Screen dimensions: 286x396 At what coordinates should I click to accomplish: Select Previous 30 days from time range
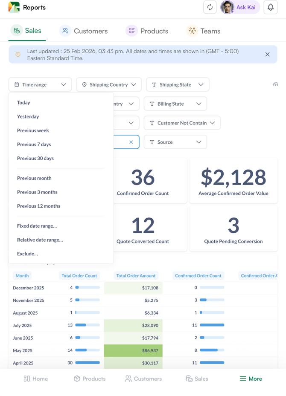tap(35, 158)
